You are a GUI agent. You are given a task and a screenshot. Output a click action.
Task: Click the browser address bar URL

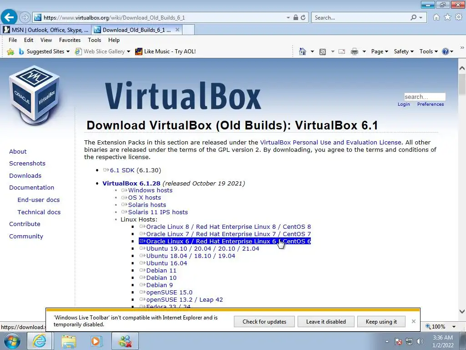point(114,18)
